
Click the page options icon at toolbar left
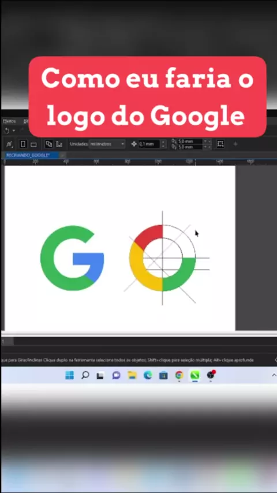click(9, 144)
